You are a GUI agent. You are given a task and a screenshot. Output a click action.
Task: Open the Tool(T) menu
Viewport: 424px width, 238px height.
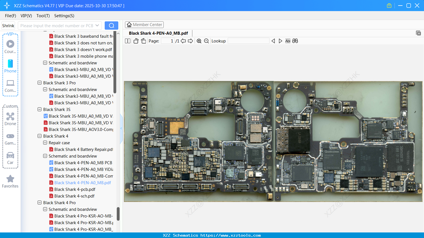(x=43, y=16)
